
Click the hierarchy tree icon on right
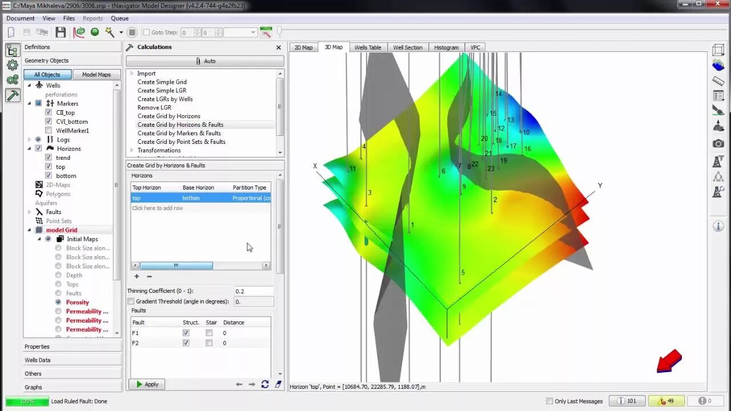click(718, 178)
